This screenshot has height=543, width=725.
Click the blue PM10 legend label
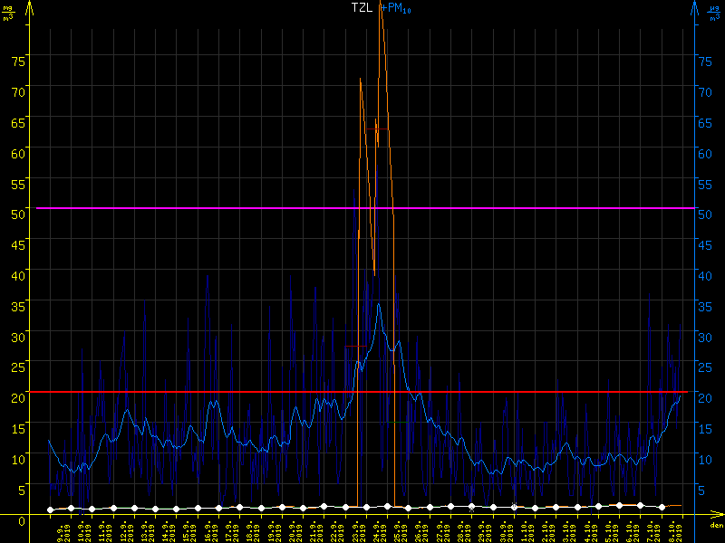397,8
